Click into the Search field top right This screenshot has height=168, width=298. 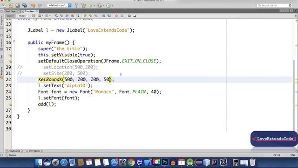274,5
